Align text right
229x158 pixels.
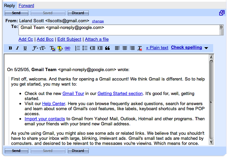tap(132, 48)
